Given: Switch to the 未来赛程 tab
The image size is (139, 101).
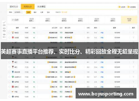Looking at the screenshot, I should coord(41,7).
